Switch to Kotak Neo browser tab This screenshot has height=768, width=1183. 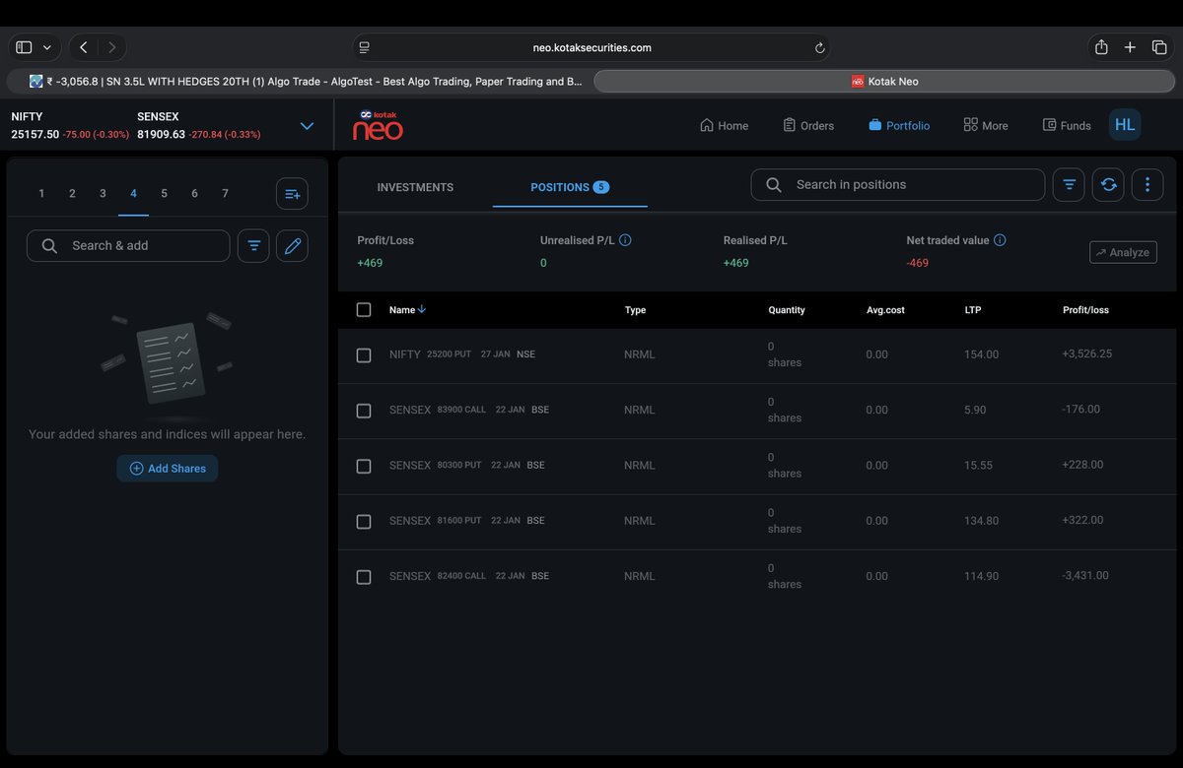(884, 82)
